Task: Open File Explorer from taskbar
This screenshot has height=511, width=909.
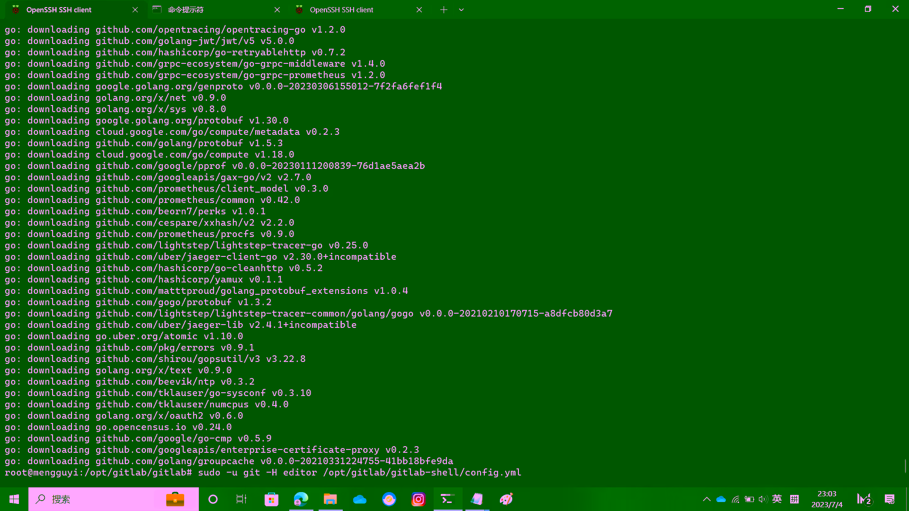Action: [x=330, y=499]
